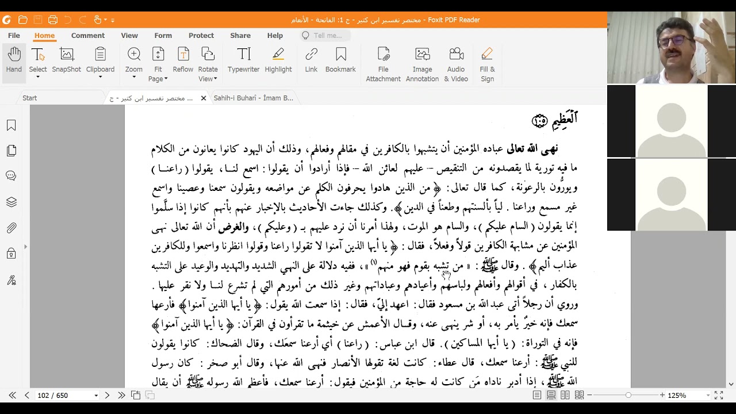Click the Tell me search field
The height and width of the screenshot is (414, 736).
(x=325, y=36)
